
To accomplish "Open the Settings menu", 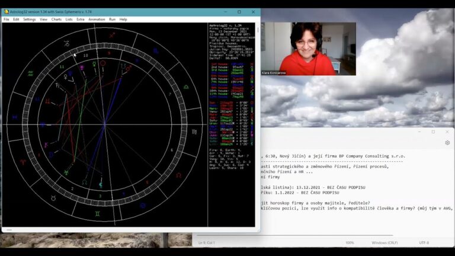I will coord(29,20).
